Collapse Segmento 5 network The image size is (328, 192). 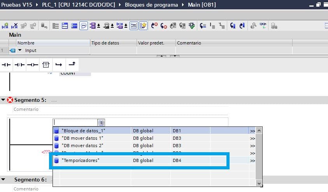point(4,100)
